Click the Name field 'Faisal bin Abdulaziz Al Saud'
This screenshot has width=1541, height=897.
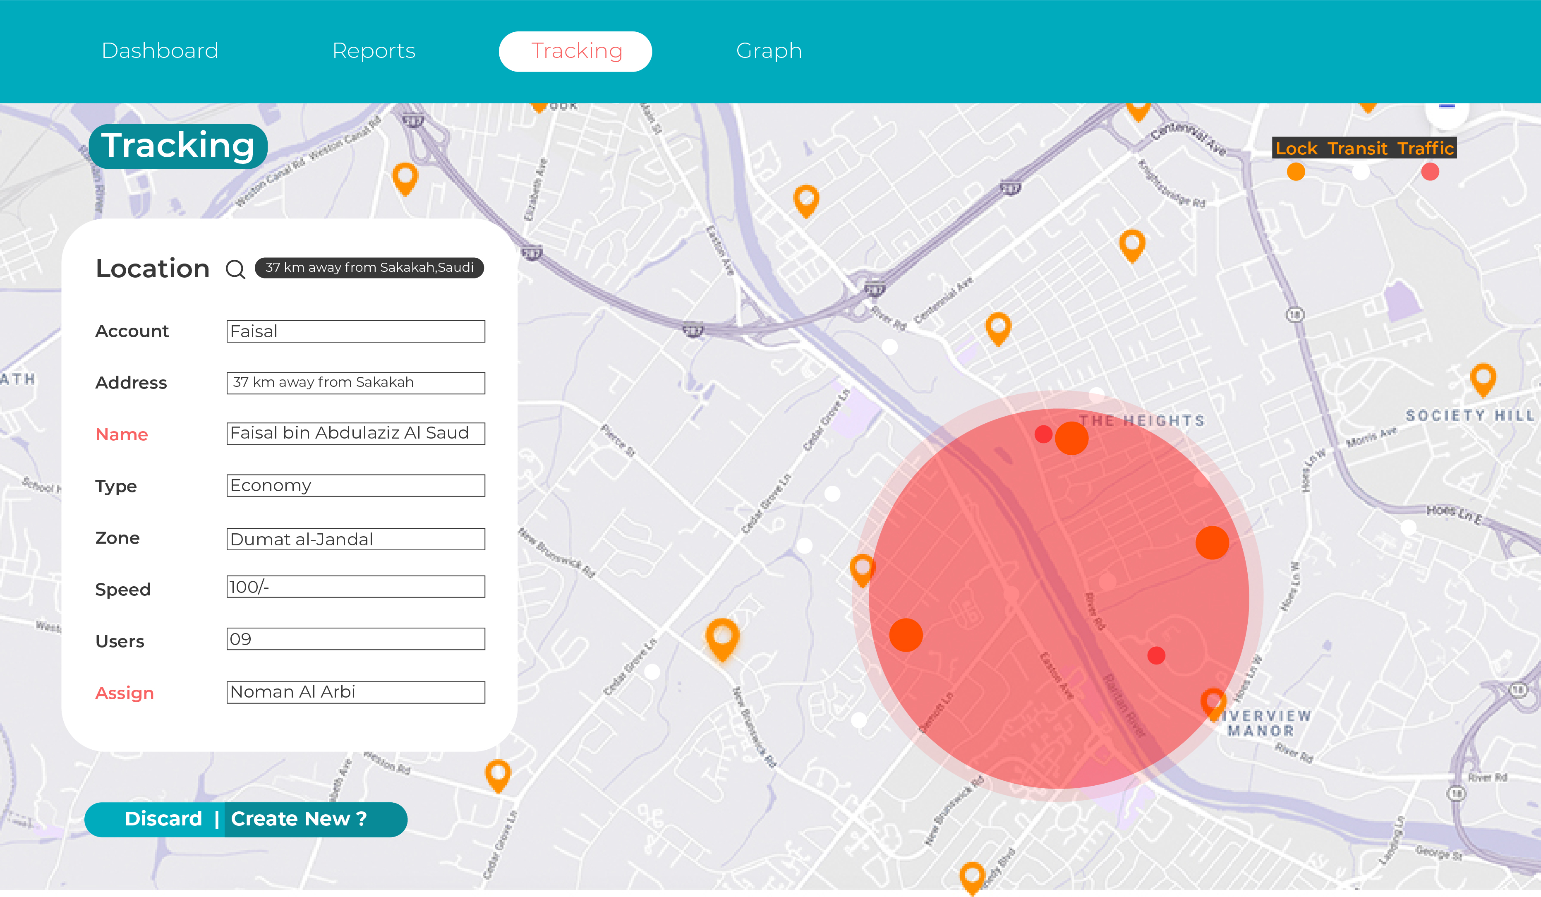click(x=356, y=434)
